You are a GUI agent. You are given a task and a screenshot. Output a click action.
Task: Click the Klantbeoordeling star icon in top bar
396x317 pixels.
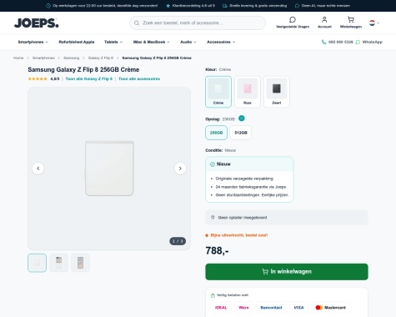tap(168, 6)
